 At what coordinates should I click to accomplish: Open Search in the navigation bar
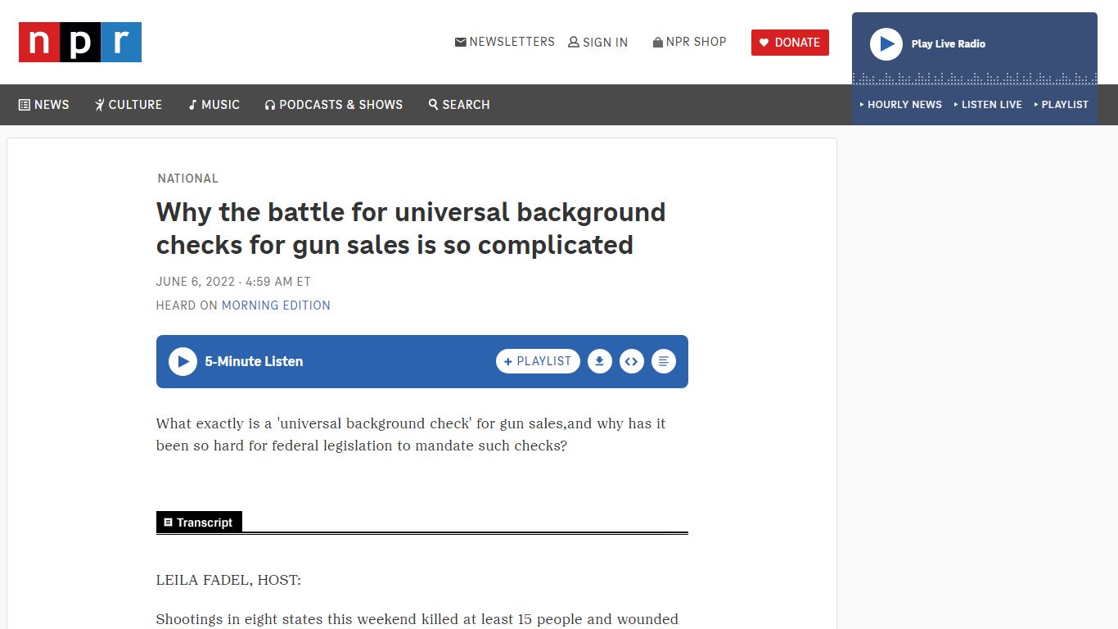pos(459,105)
